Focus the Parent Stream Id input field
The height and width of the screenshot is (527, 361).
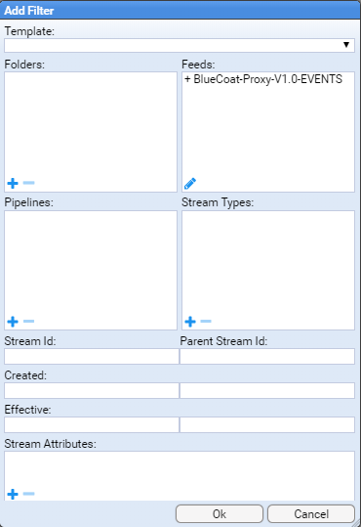pos(267,356)
